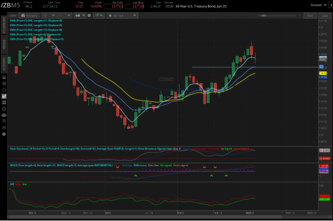
Task: Open the wallet icon at top of the icon sidebar
Action: pos(4,77)
